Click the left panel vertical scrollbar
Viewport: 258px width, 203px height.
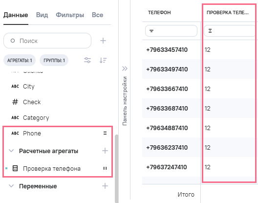point(116,168)
